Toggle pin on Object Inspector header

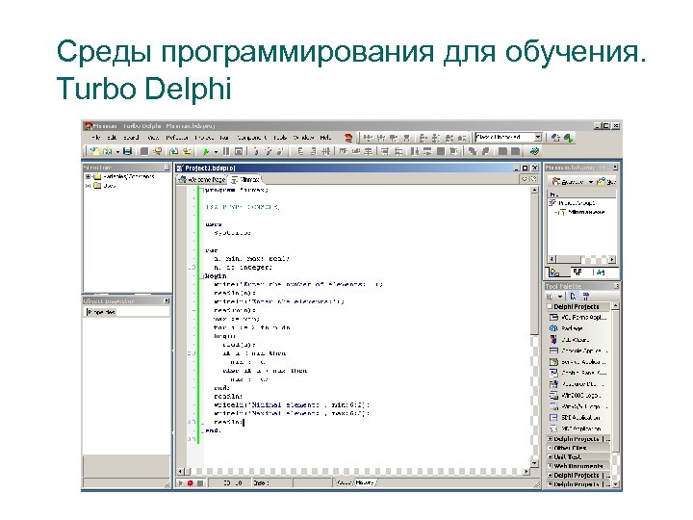click(x=167, y=301)
